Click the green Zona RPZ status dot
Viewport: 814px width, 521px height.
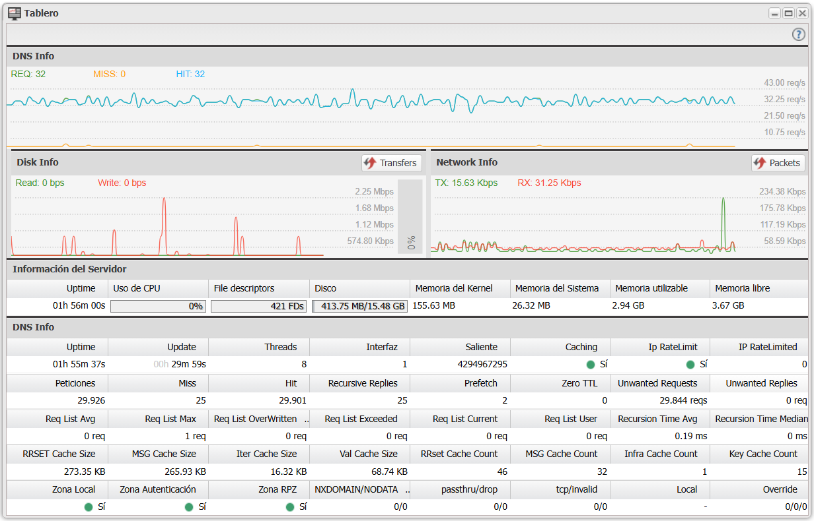point(290,507)
